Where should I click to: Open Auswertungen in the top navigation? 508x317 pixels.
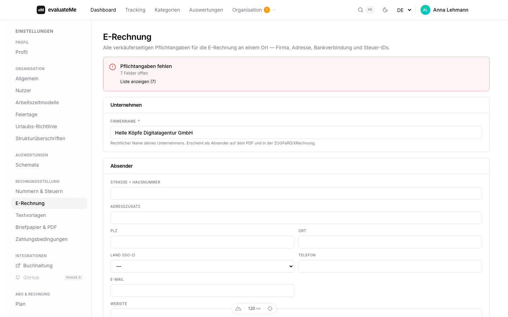click(x=206, y=10)
